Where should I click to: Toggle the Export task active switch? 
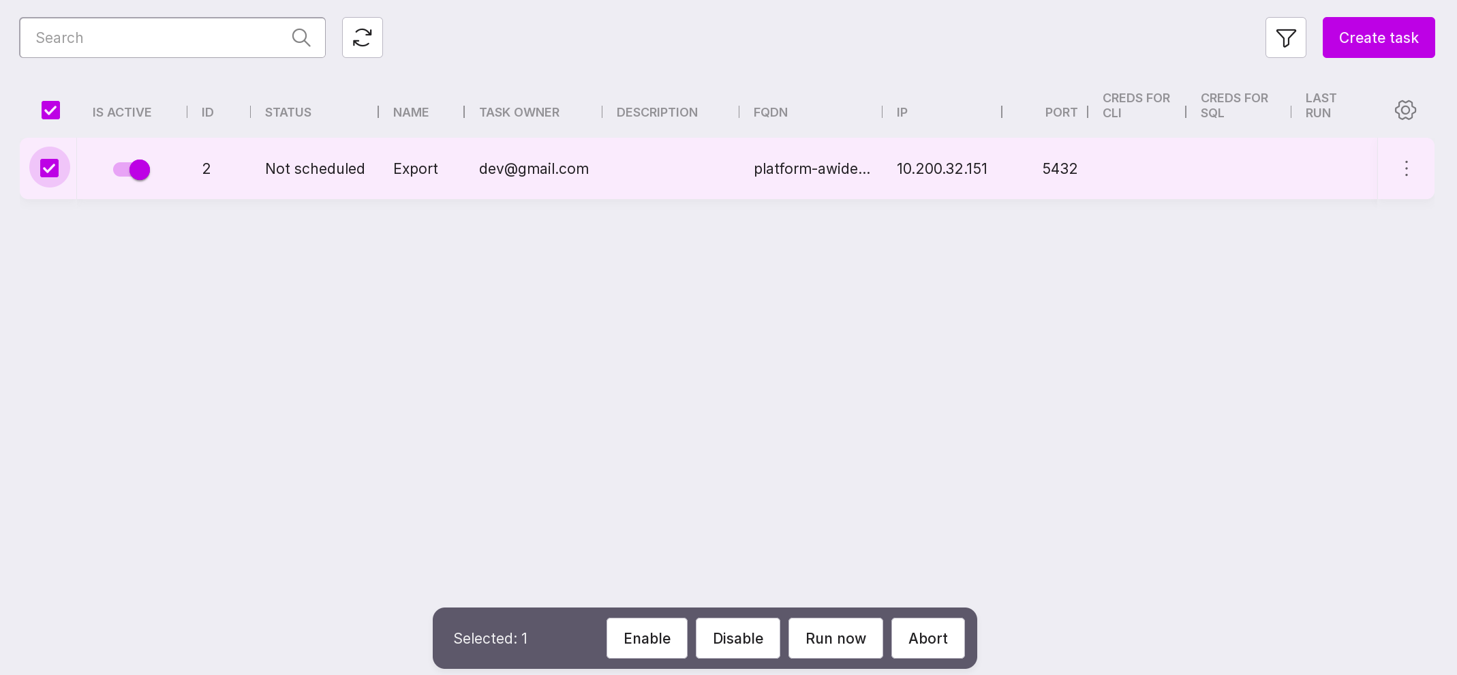pos(132,169)
